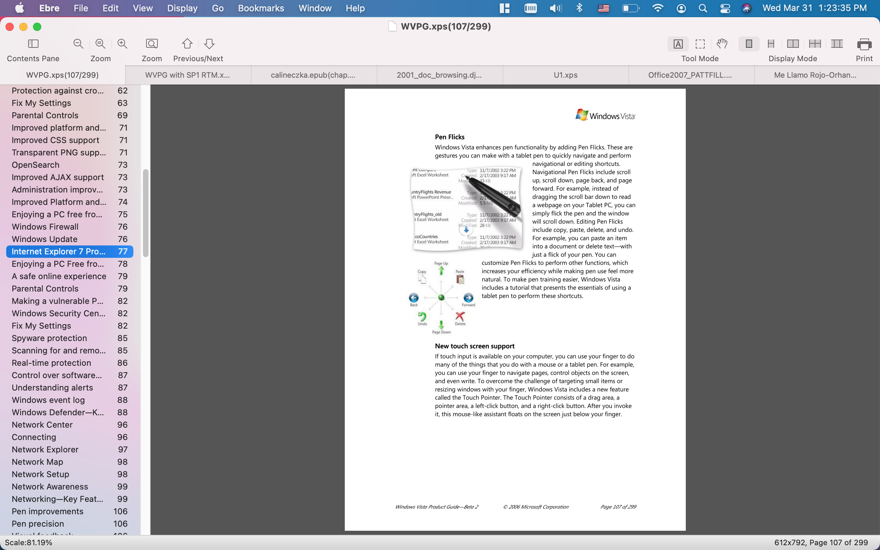Screen dimensions: 880x550
Task: Select Windows event log contents entry
Action: (69, 400)
